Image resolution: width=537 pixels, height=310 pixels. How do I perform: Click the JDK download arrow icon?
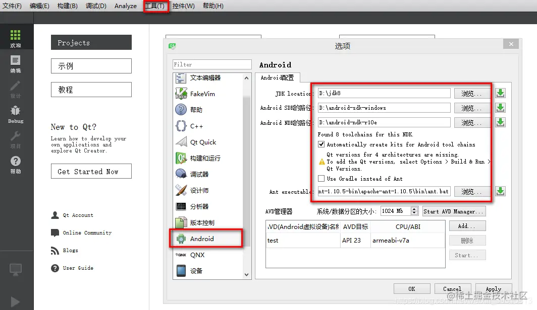[x=500, y=93]
